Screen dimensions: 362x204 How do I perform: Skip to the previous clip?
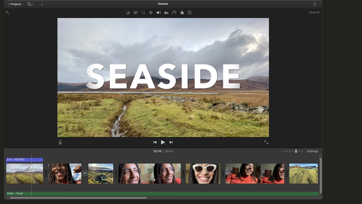[155, 142]
